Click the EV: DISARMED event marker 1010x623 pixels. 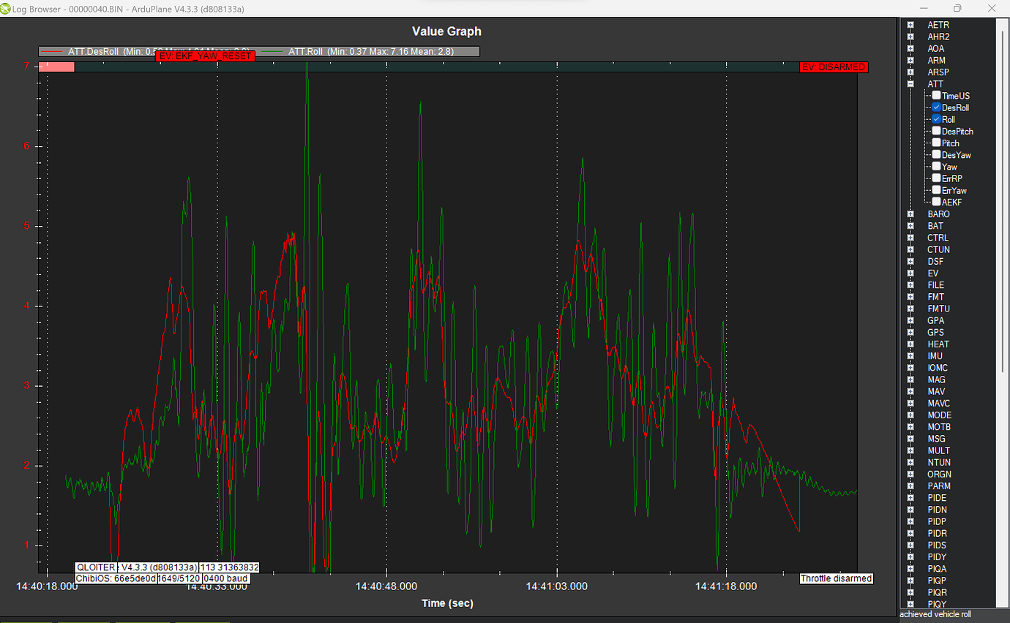point(834,67)
